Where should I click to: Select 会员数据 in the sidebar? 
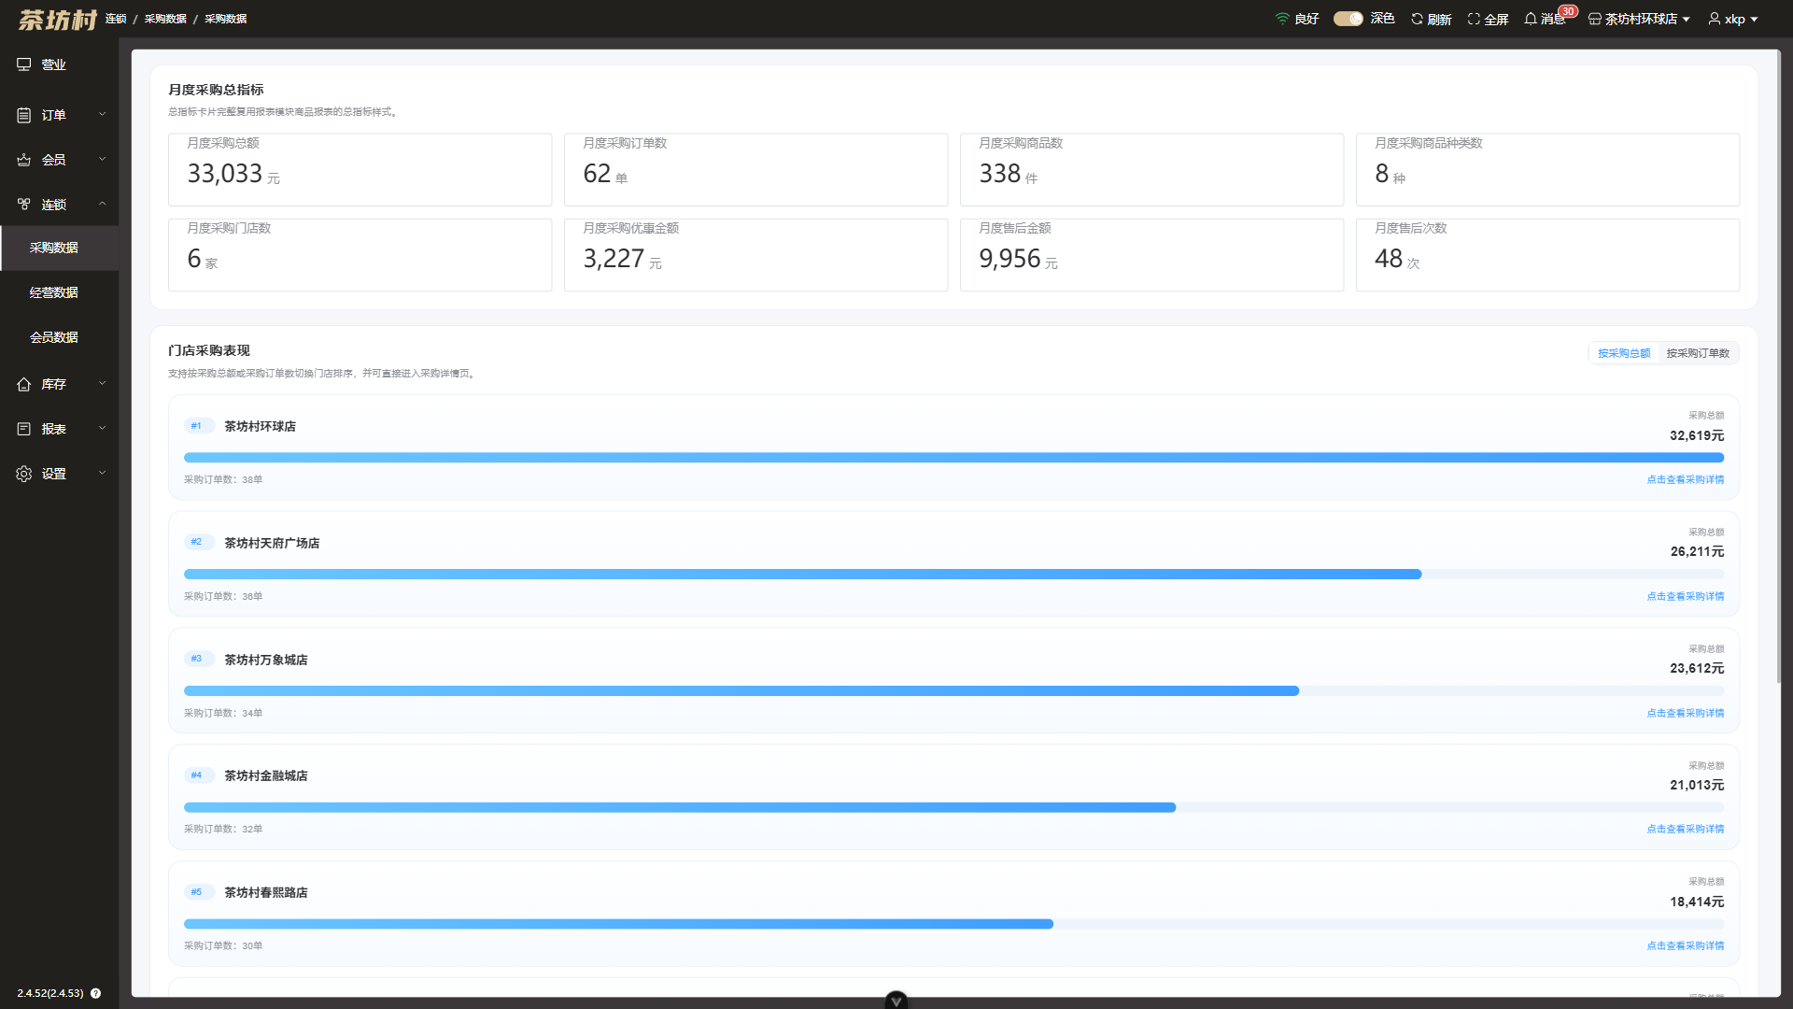[60, 337]
